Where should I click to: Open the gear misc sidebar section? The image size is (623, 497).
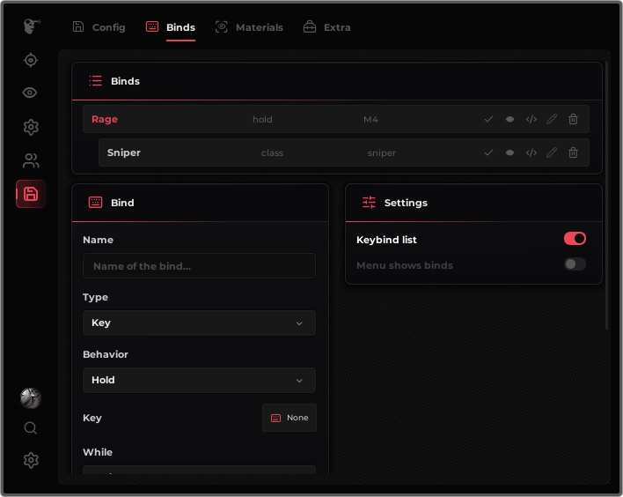tap(31, 127)
